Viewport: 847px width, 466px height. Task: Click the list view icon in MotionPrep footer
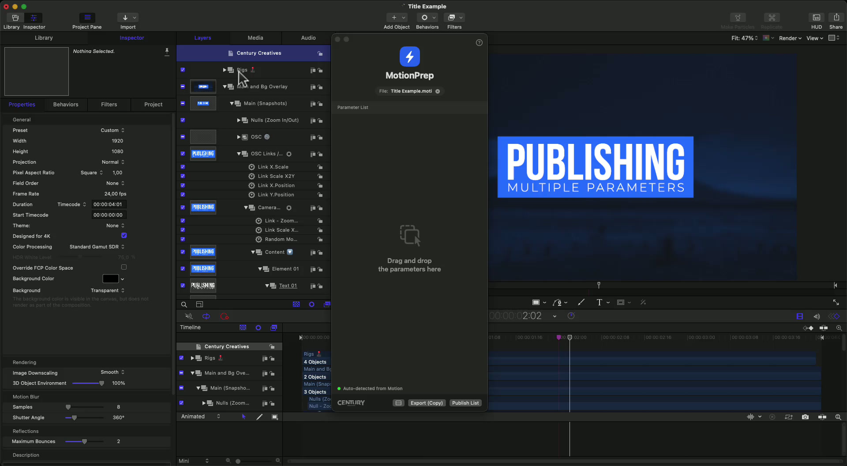tap(398, 403)
